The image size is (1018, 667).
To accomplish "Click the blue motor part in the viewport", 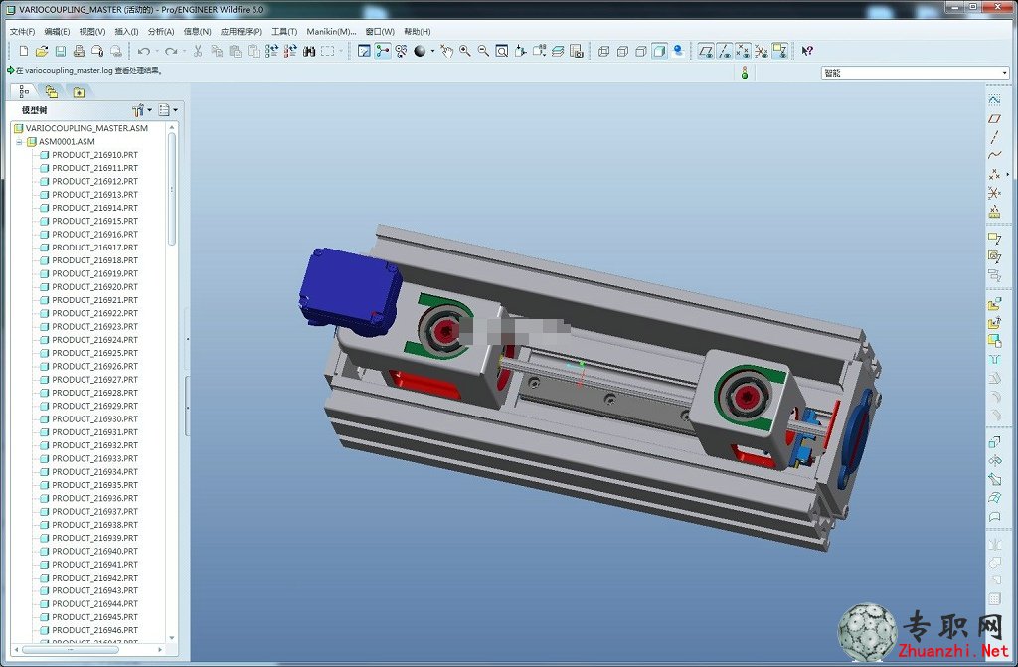I will 349,289.
